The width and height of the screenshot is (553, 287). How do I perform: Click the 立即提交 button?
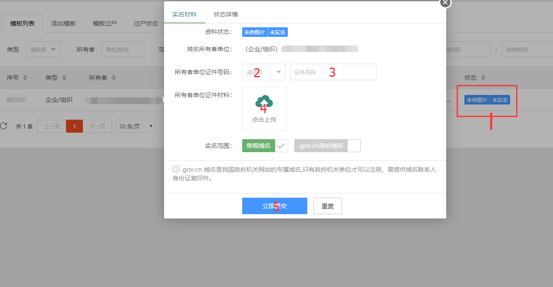274,206
